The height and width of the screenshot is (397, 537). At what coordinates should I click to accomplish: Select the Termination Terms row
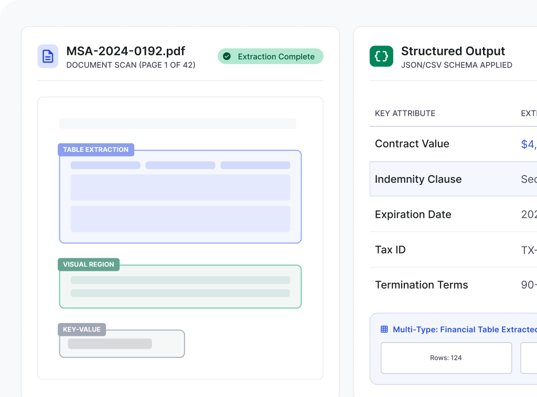tap(454, 285)
